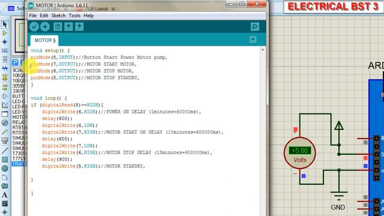Open the Arduino Tools menu

(x=74, y=16)
